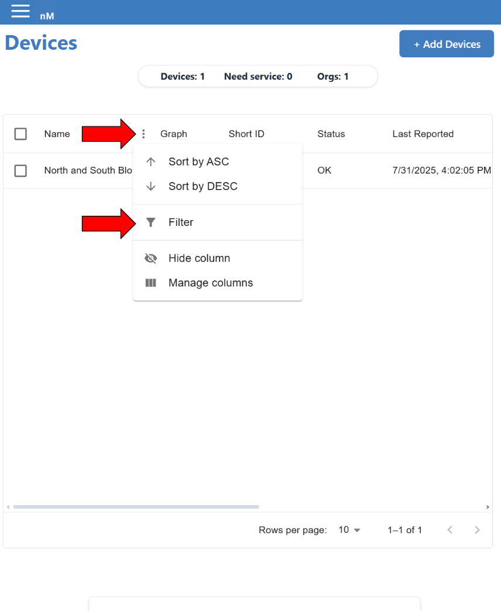
Task: Choose Sort by ASC
Action: tap(218, 162)
